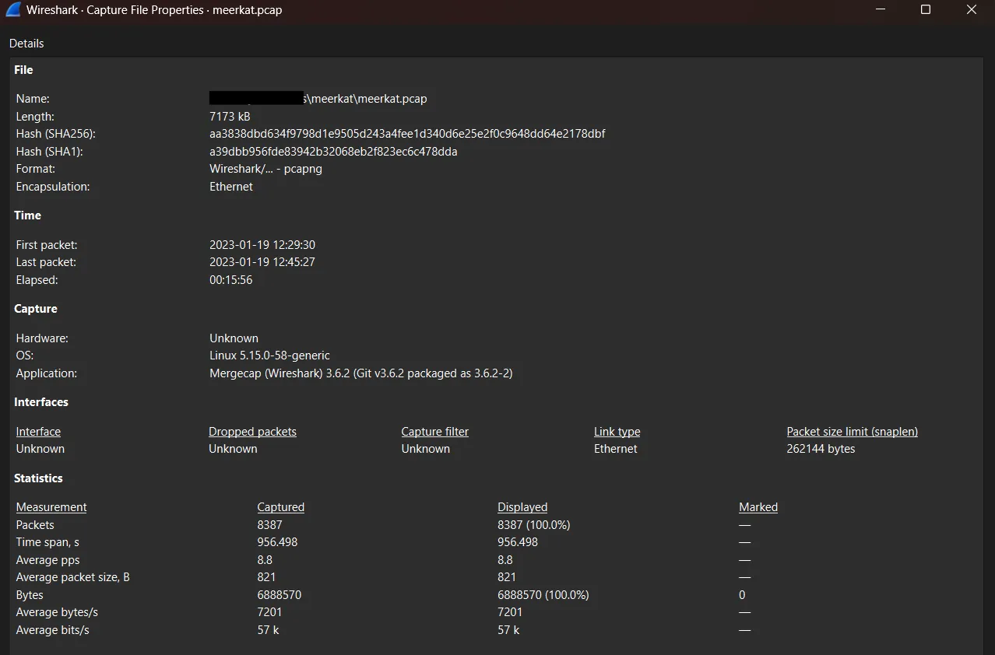
Task: Click the Packet size limit (snaplen) link
Action: pos(851,431)
